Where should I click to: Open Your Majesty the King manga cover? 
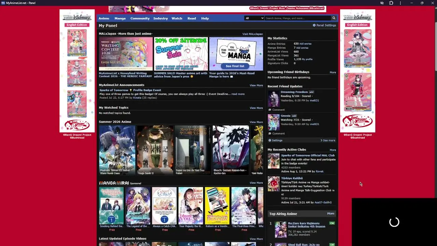tap(191, 205)
